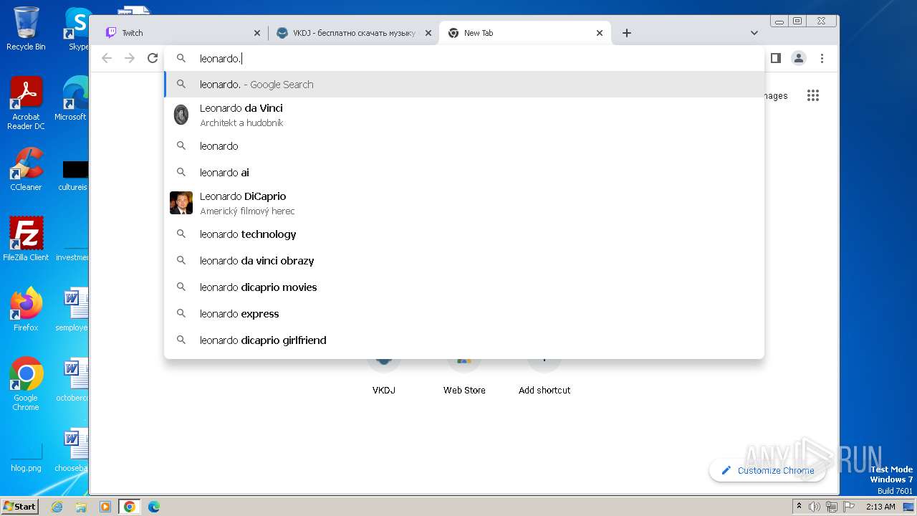917x516 pixels.
Task: Open File Explorer from the taskbar
Action: (x=81, y=507)
